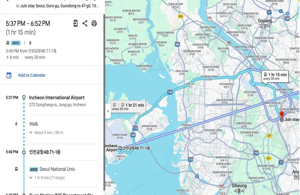This screenshot has width=300, height=195.
Task: Click the 6003 badge before Seoul National Univ.
Action: point(34,169)
